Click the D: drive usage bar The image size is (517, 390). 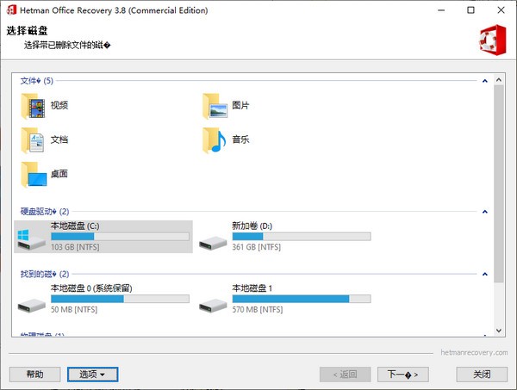click(302, 237)
